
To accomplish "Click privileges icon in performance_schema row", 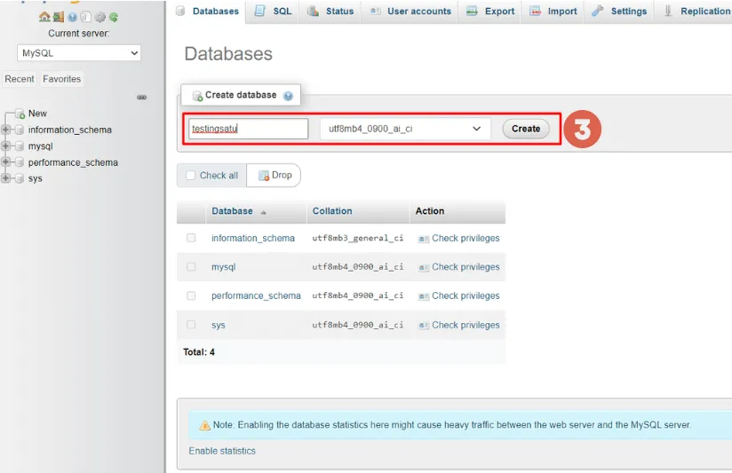I will click(424, 296).
